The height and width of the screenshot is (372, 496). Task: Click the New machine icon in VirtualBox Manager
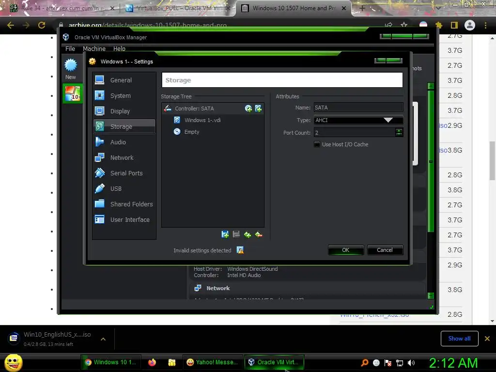71,69
